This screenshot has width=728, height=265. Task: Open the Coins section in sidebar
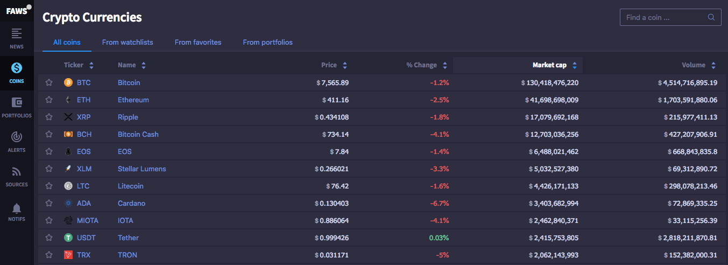[17, 73]
